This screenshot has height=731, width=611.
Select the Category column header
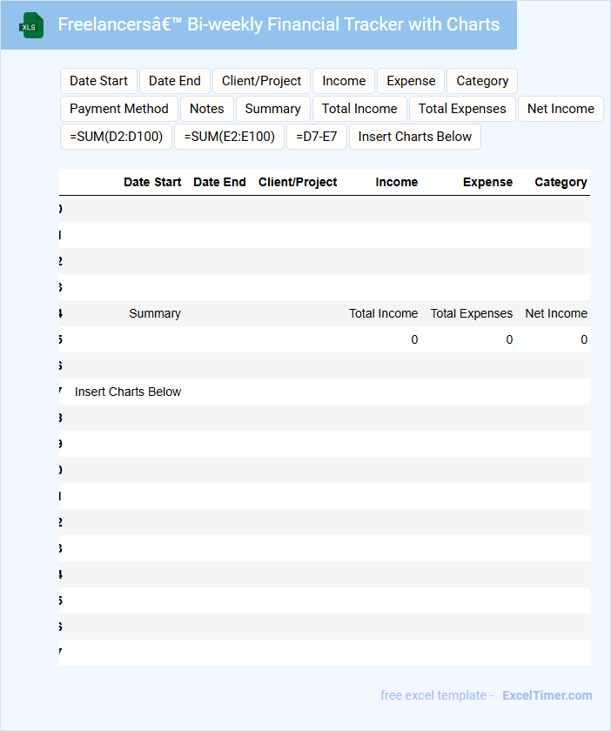coord(561,182)
